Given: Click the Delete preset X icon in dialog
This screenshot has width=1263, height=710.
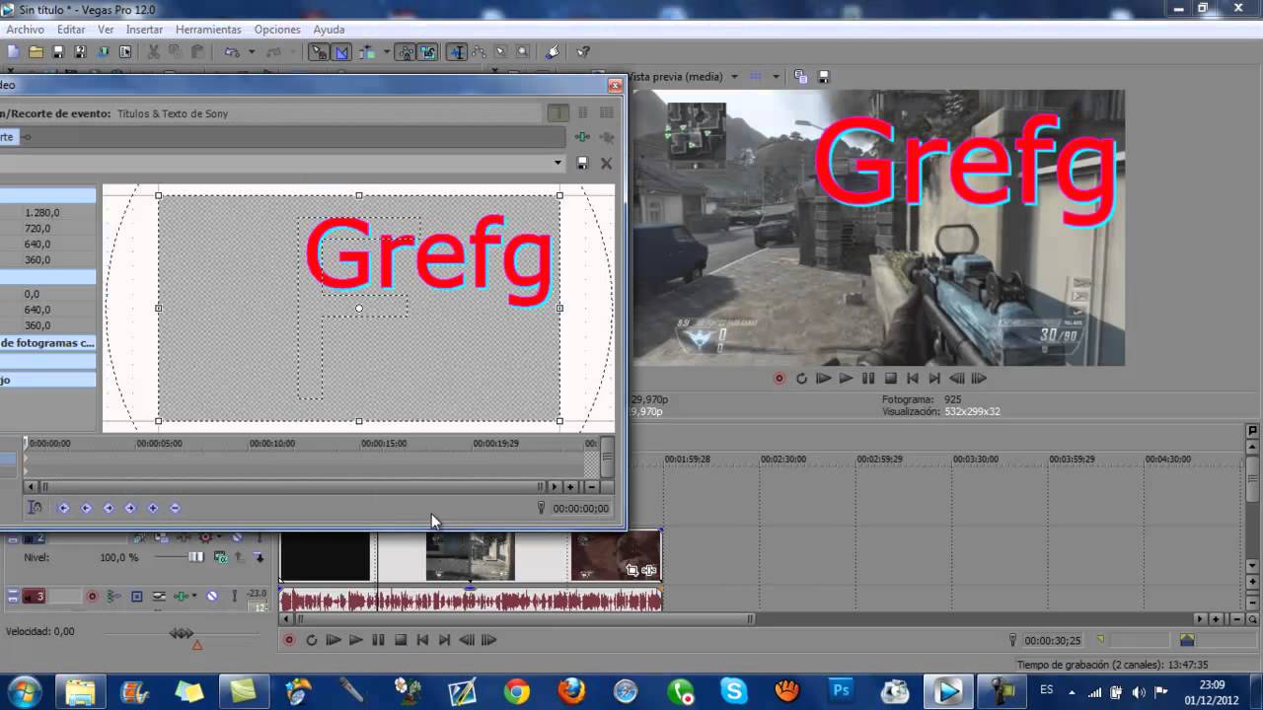Looking at the screenshot, I should click(x=606, y=163).
